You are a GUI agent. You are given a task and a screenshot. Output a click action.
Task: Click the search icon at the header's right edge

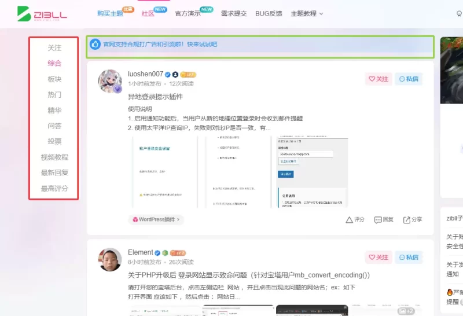coord(460,13)
